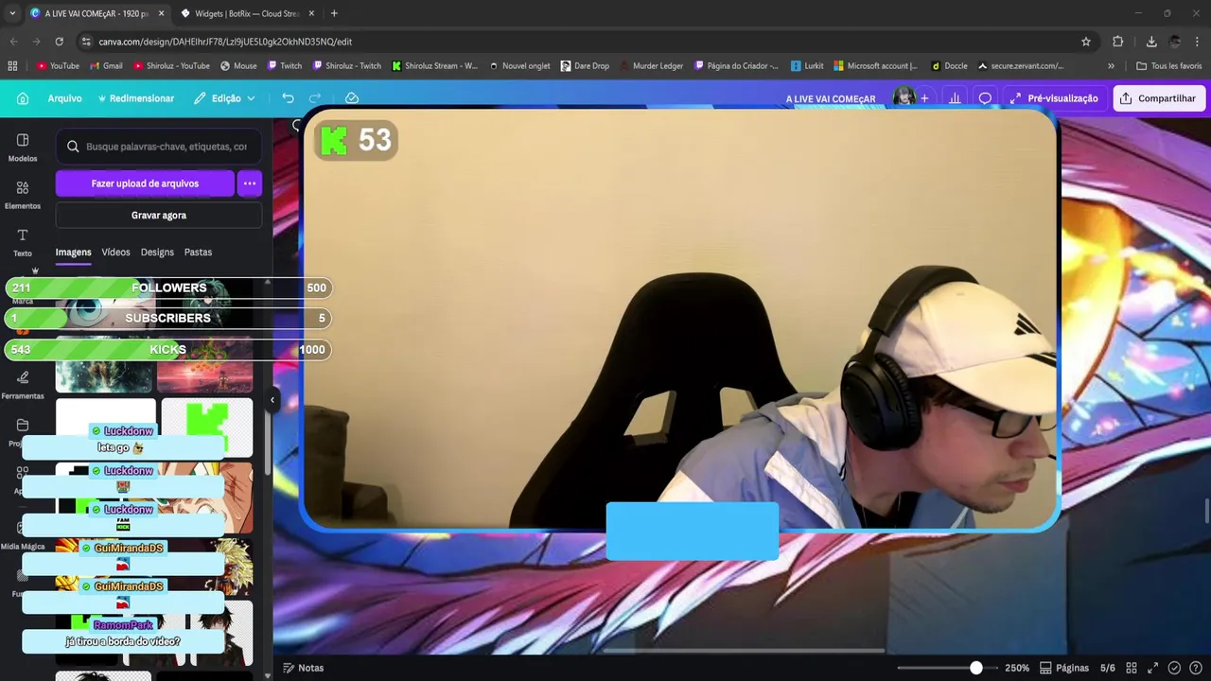The width and height of the screenshot is (1211, 681).
Task: Toggle the Páginas thumbnails view
Action: pos(1065,668)
